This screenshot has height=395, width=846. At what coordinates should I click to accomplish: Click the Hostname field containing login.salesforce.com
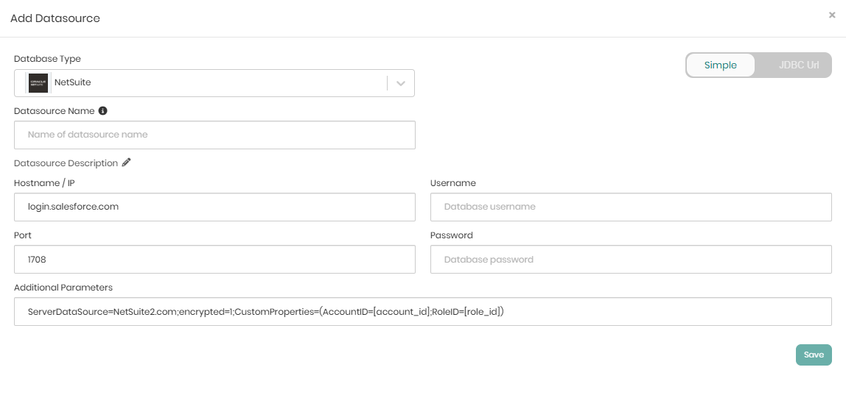pyautogui.click(x=214, y=207)
